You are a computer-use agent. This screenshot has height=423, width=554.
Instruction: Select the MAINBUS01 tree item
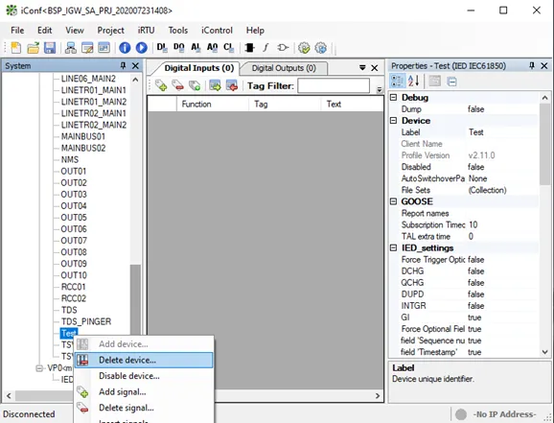pyautogui.click(x=83, y=136)
